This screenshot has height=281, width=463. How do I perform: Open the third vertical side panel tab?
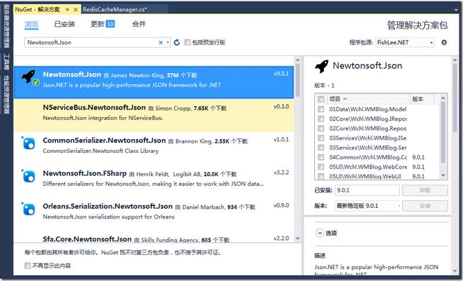(6, 94)
